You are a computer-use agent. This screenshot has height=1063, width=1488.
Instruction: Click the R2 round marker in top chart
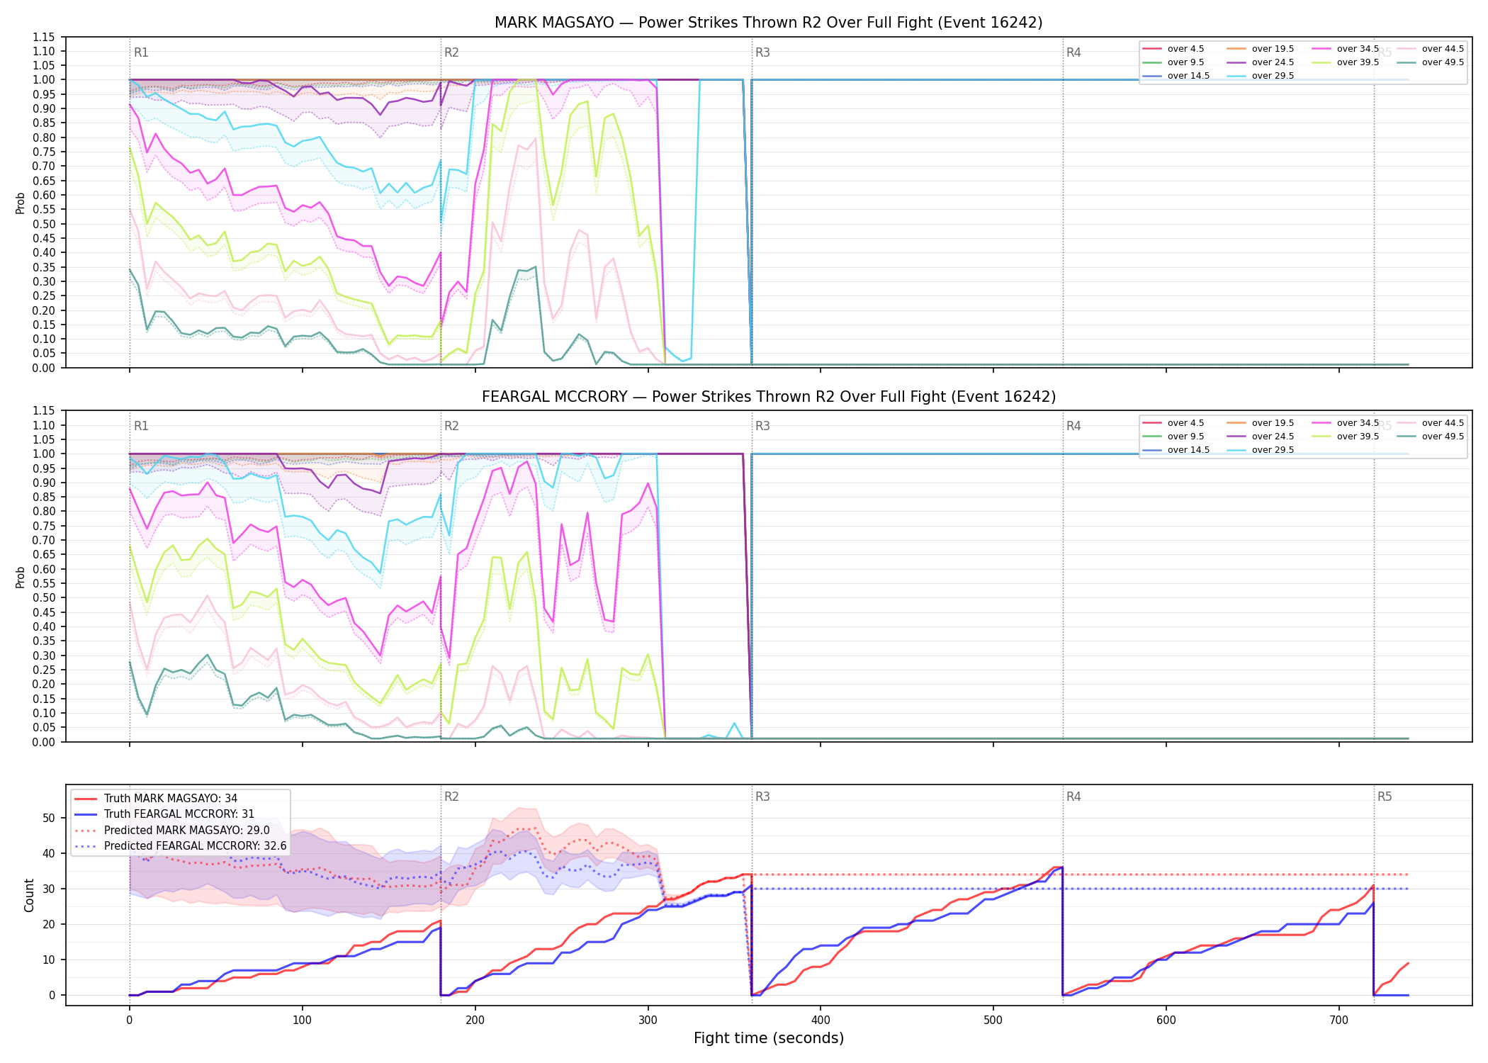(x=451, y=52)
